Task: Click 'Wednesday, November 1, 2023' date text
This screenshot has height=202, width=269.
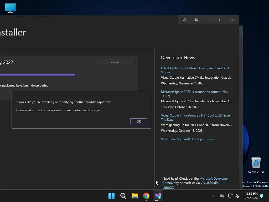Action: coord(183,83)
